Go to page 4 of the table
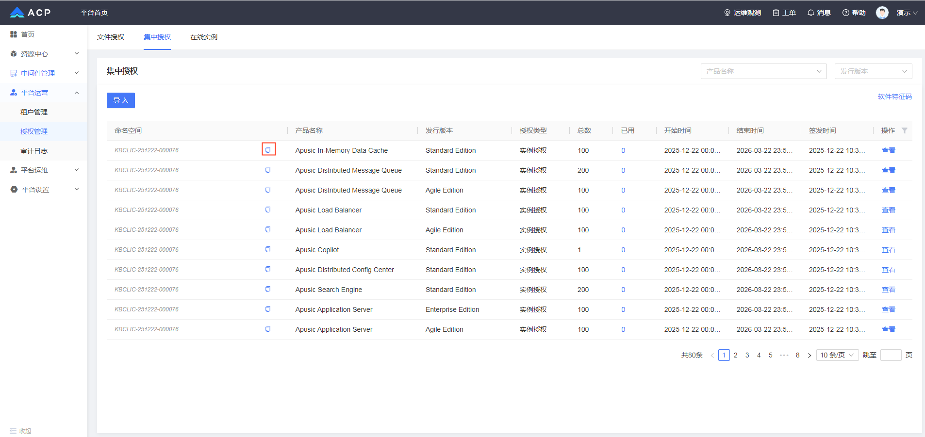The image size is (925, 437). [759, 355]
